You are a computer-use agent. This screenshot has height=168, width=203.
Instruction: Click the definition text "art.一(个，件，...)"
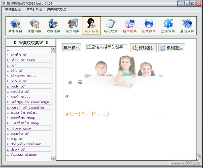87,114
